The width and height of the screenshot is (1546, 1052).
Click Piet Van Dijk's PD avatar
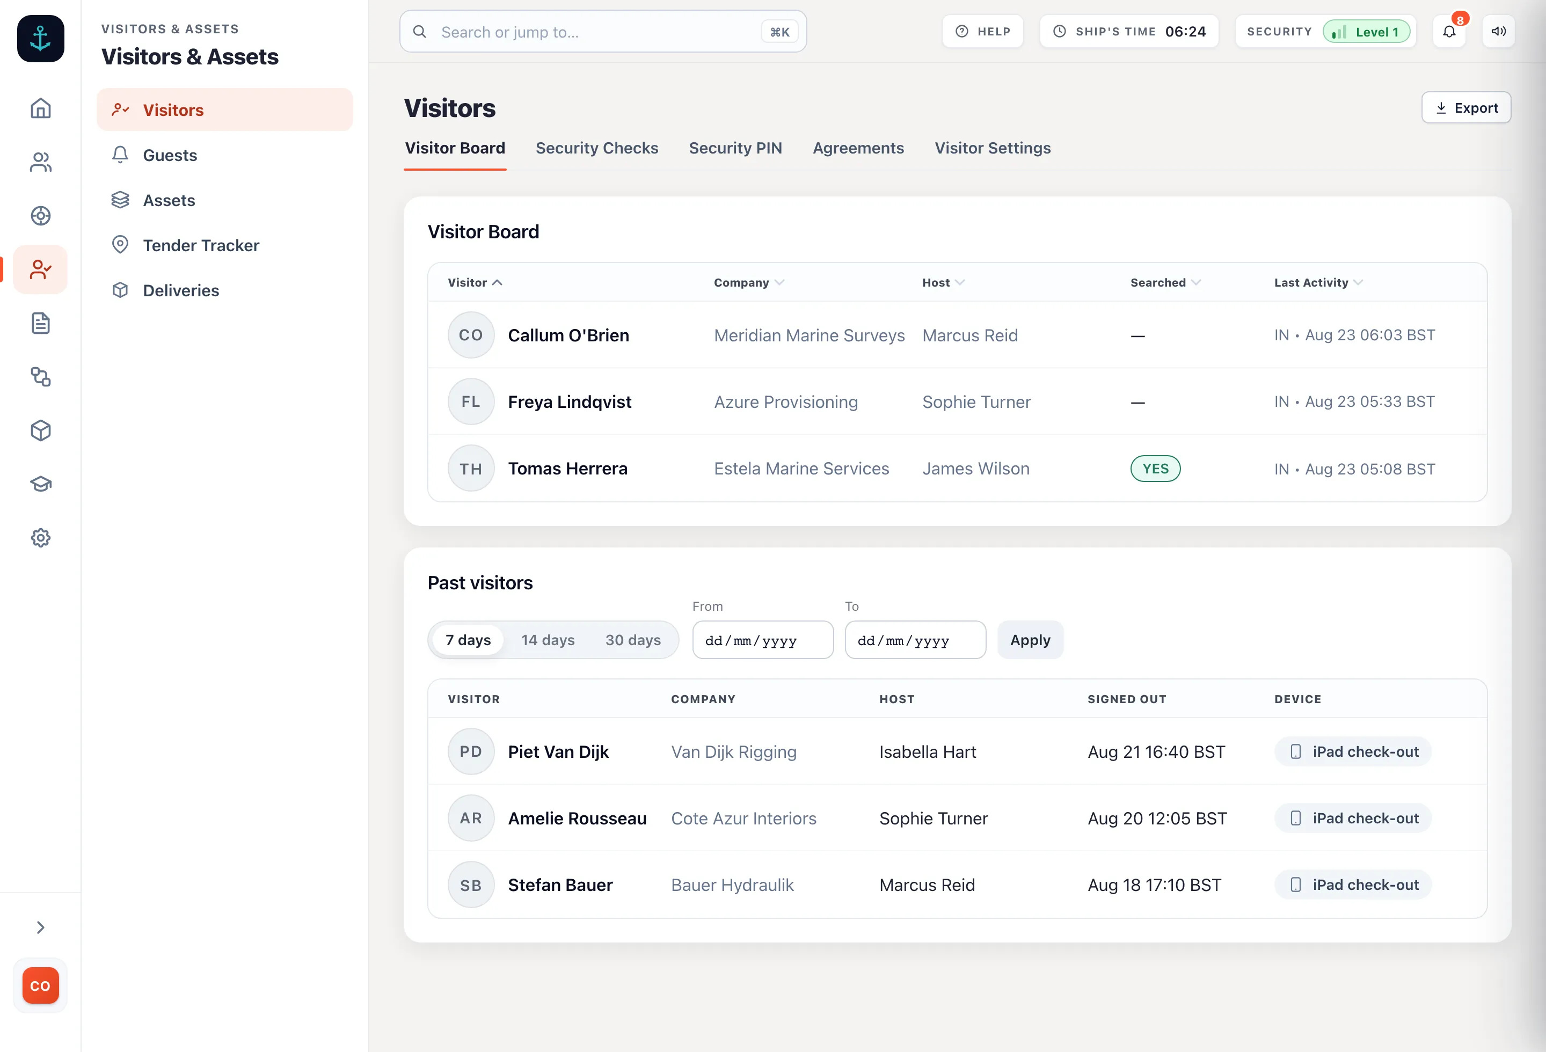[471, 751]
